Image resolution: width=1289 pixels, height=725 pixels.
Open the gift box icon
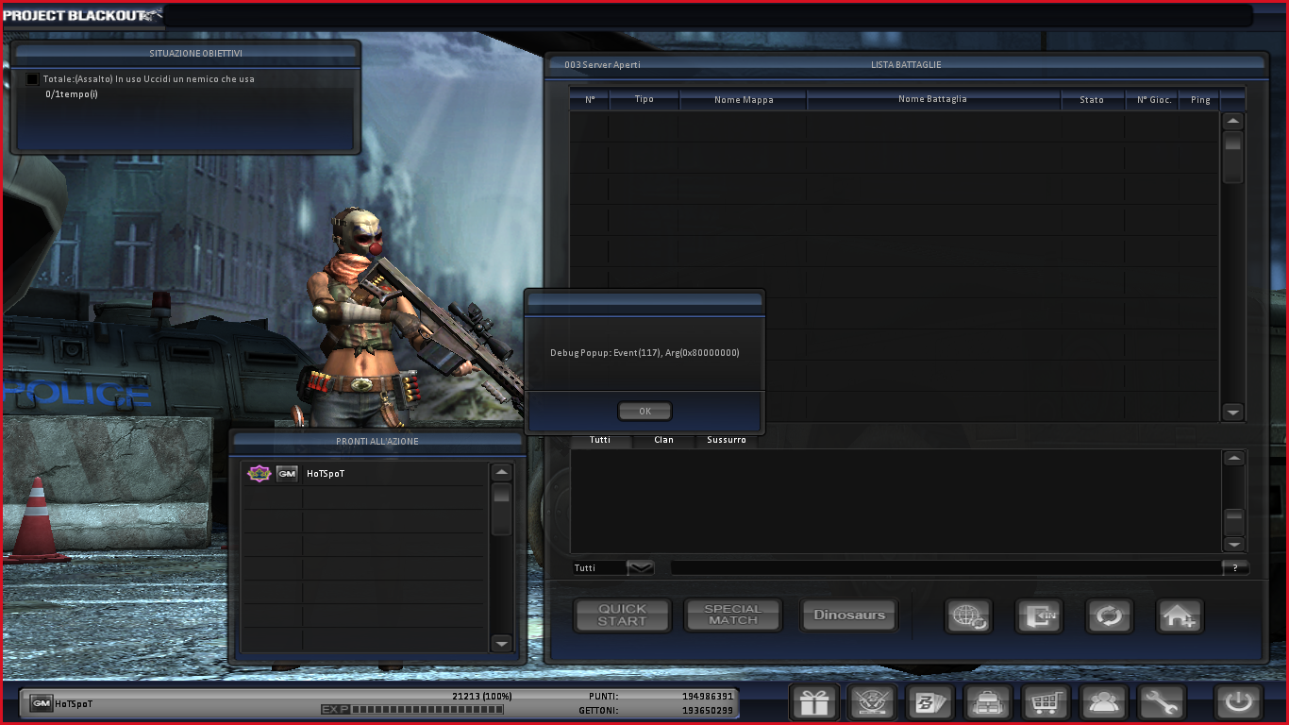pos(813,702)
